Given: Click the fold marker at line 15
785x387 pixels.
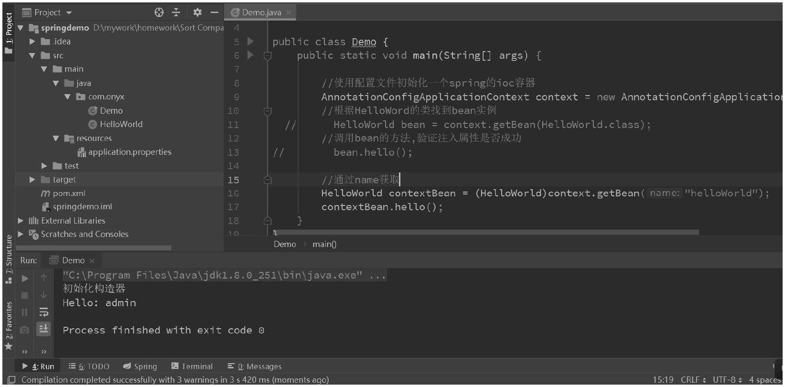Looking at the screenshot, I should [268, 180].
